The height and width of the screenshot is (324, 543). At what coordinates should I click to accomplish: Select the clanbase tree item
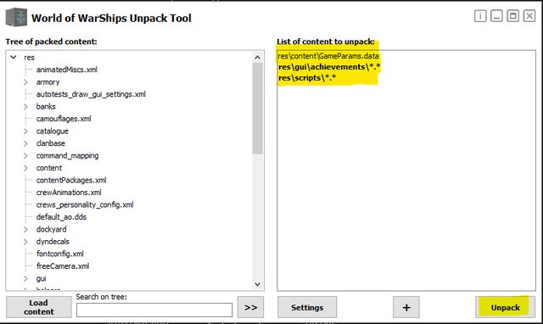coord(51,143)
